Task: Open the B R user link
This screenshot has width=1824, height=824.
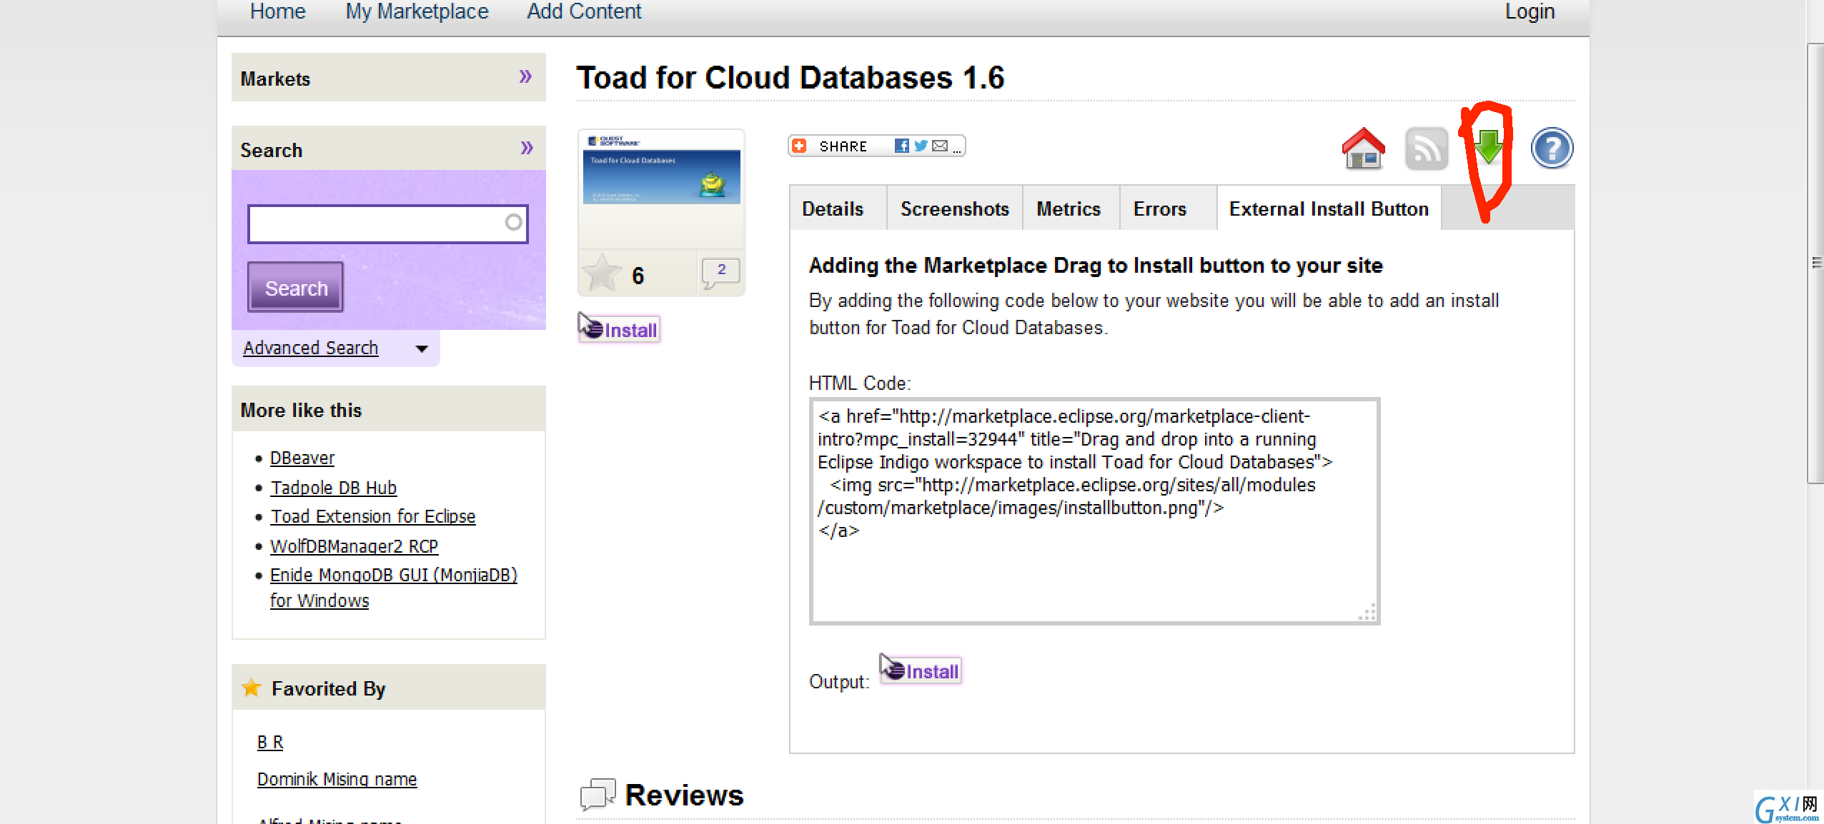Action: pos(270,742)
